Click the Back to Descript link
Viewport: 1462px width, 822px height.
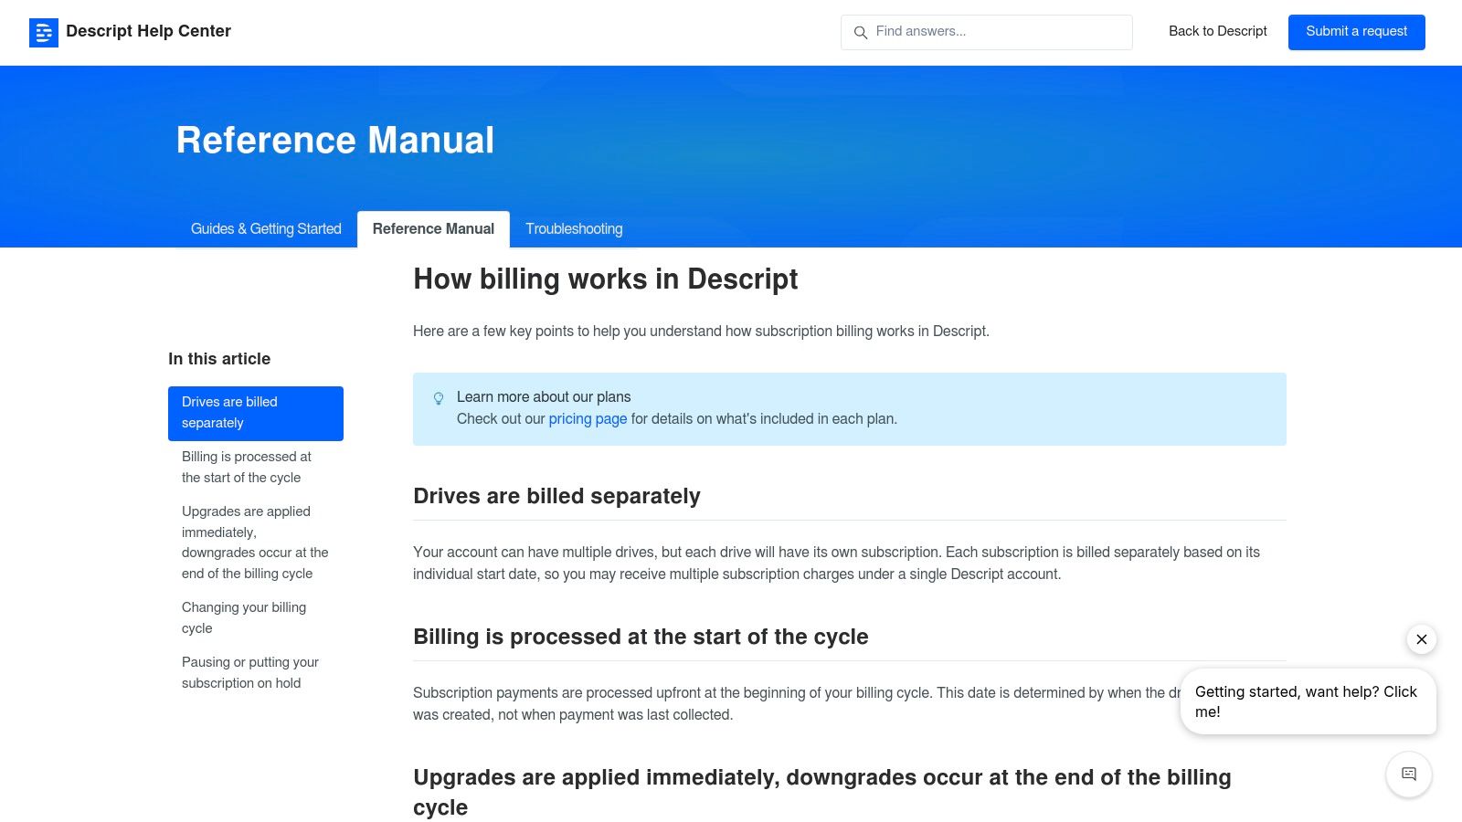[1217, 31]
